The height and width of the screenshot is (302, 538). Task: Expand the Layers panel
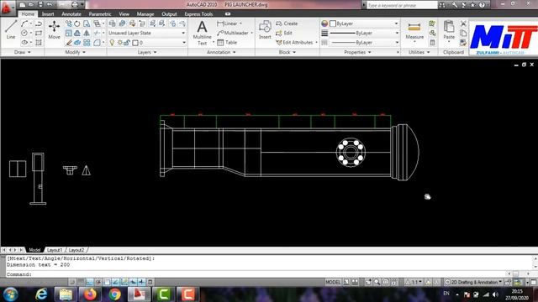[147, 52]
